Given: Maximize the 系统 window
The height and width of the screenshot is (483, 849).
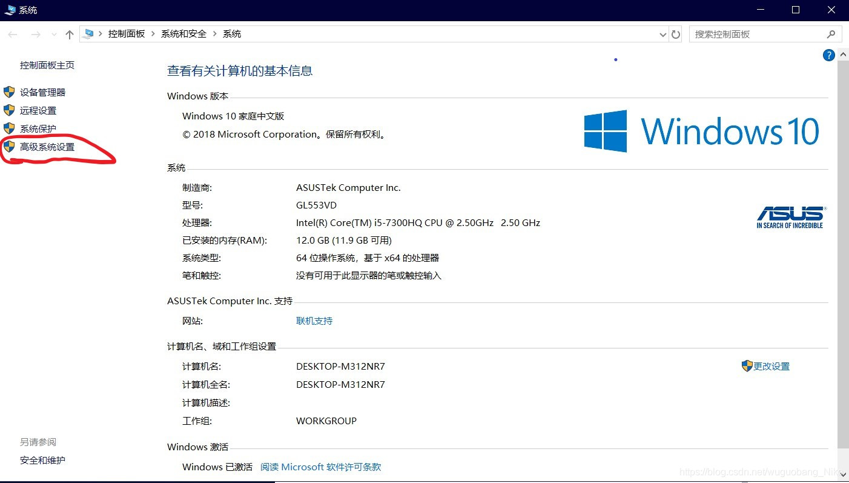Looking at the screenshot, I should pyautogui.click(x=796, y=10).
